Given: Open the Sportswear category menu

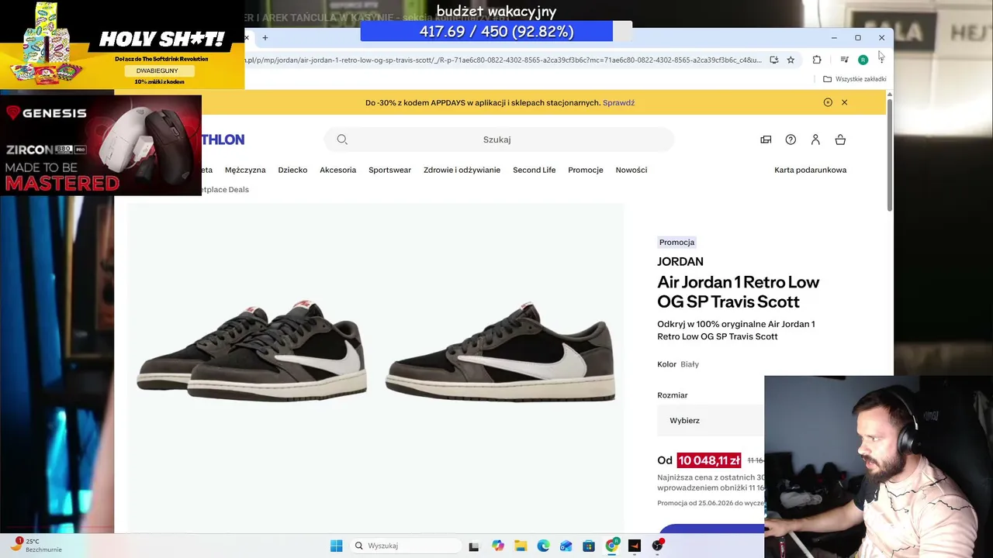Looking at the screenshot, I should (x=389, y=170).
